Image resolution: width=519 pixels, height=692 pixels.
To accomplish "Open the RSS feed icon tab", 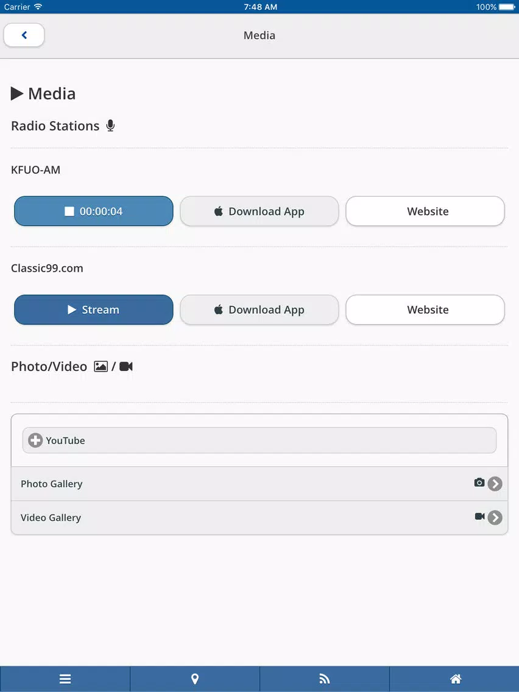I will pos(325,679).
